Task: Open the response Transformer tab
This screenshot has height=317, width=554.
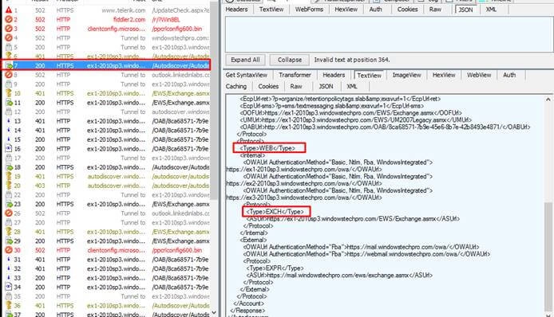Action: 295,75
